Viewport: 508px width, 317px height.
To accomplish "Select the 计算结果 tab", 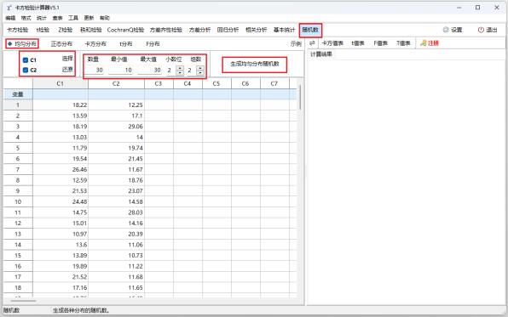I will pos(321,54).
